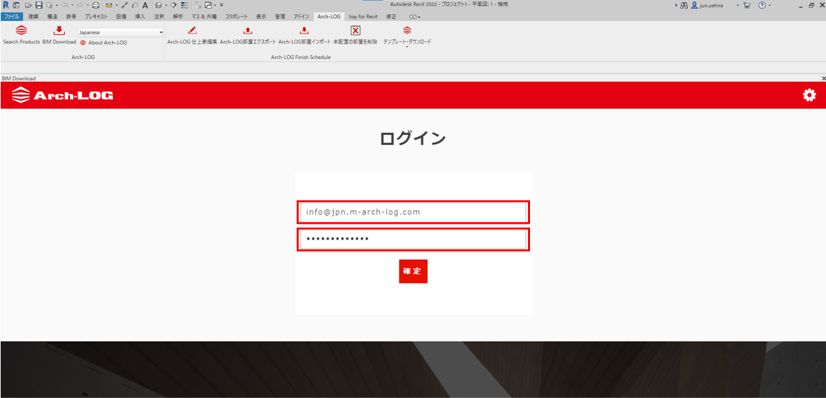Click the email field info@jpn.m-arch-log.com
This screenshot has width=826, height=398.
point(413,212)
